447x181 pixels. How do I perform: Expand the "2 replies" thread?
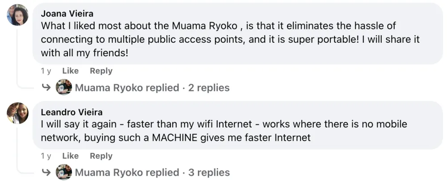click(x=209, y=88)
